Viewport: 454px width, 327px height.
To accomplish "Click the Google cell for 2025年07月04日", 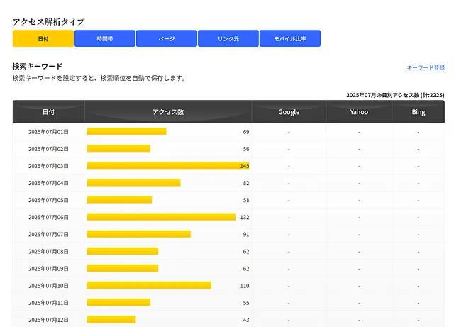I will [x=289, y=183].
